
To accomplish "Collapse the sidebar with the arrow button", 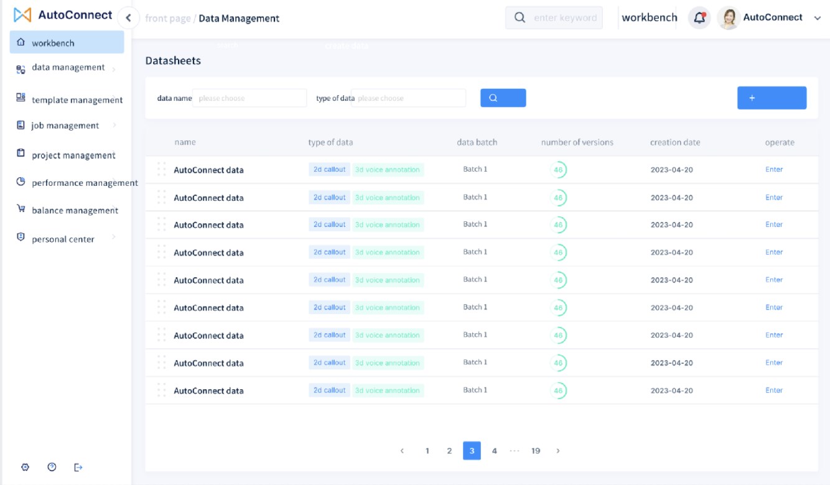I will pos(128,17).
